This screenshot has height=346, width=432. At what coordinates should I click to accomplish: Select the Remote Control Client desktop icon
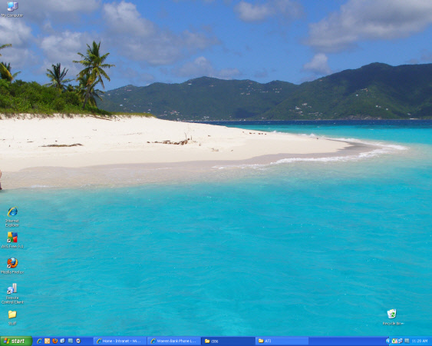pyautogui.click(x=12, y=294)
